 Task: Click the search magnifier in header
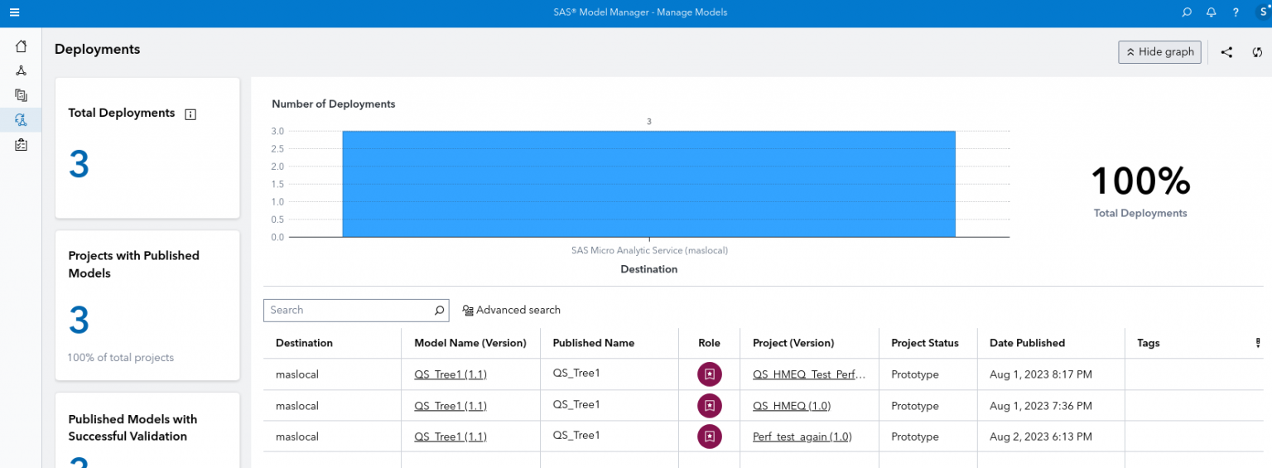pyautogui.click(x=1187, y=12)
